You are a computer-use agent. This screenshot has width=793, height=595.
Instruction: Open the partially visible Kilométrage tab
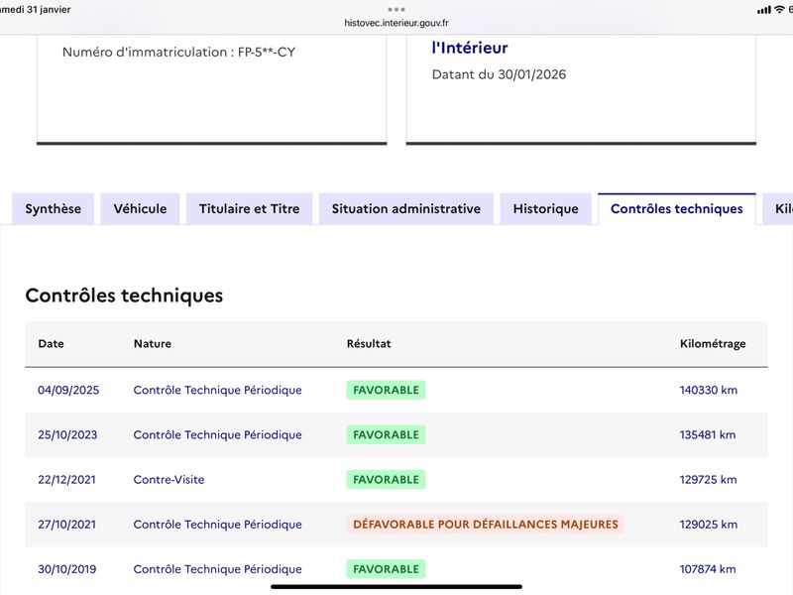782,209
